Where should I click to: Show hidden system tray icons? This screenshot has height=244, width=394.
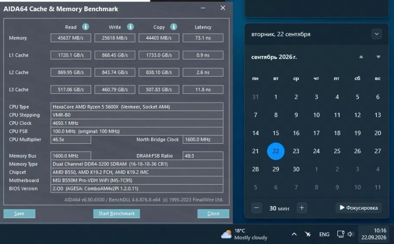(x=294, y=234)
